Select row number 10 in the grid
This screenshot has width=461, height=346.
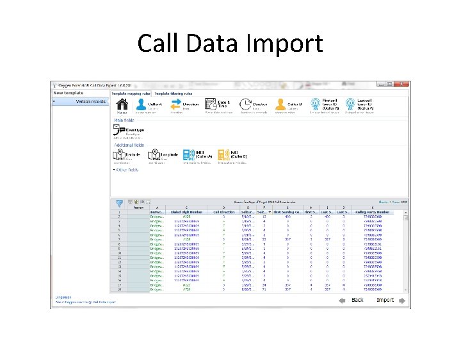(119, 253)
